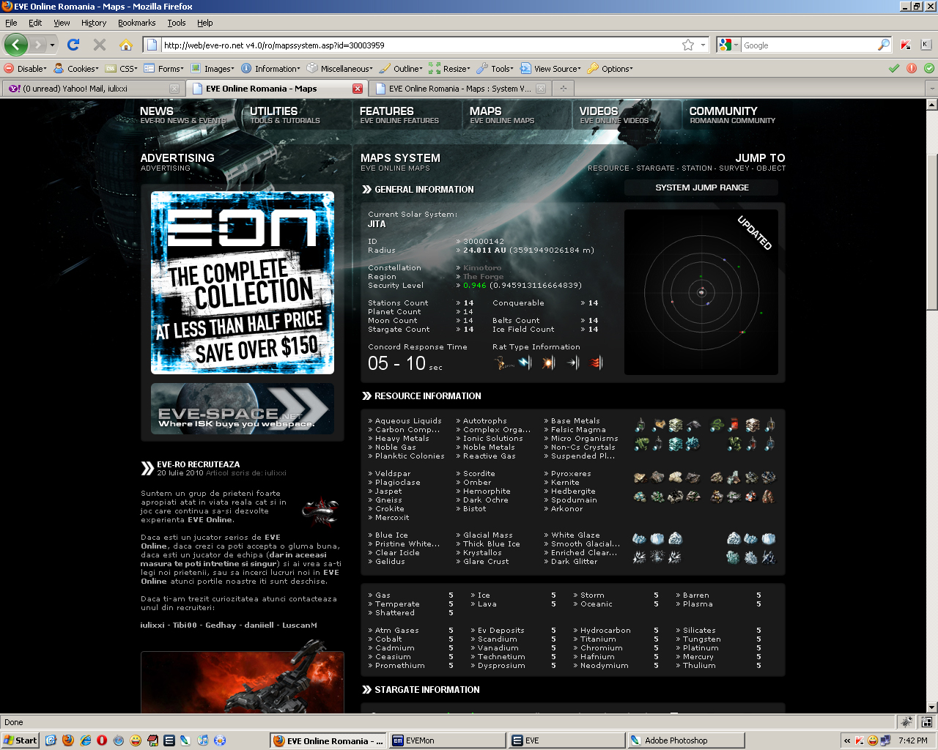Click the Veldspar resource entry
This screenshot has height=750, width=938.
tap(393, 474)
